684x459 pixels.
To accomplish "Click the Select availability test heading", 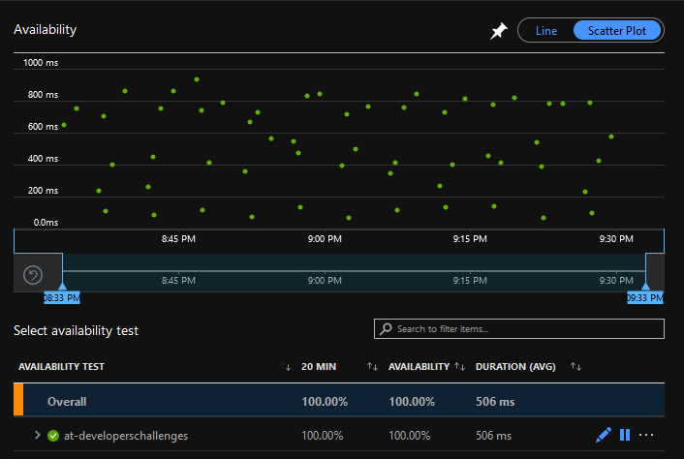I will [76, 330].
